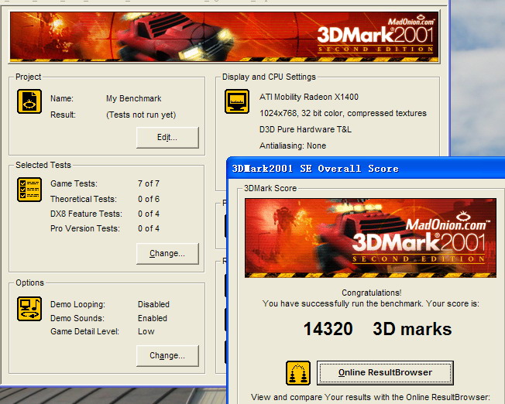The image size is (505, 404).
Task: Click the 14320 score number
Action: pos(328,329)
